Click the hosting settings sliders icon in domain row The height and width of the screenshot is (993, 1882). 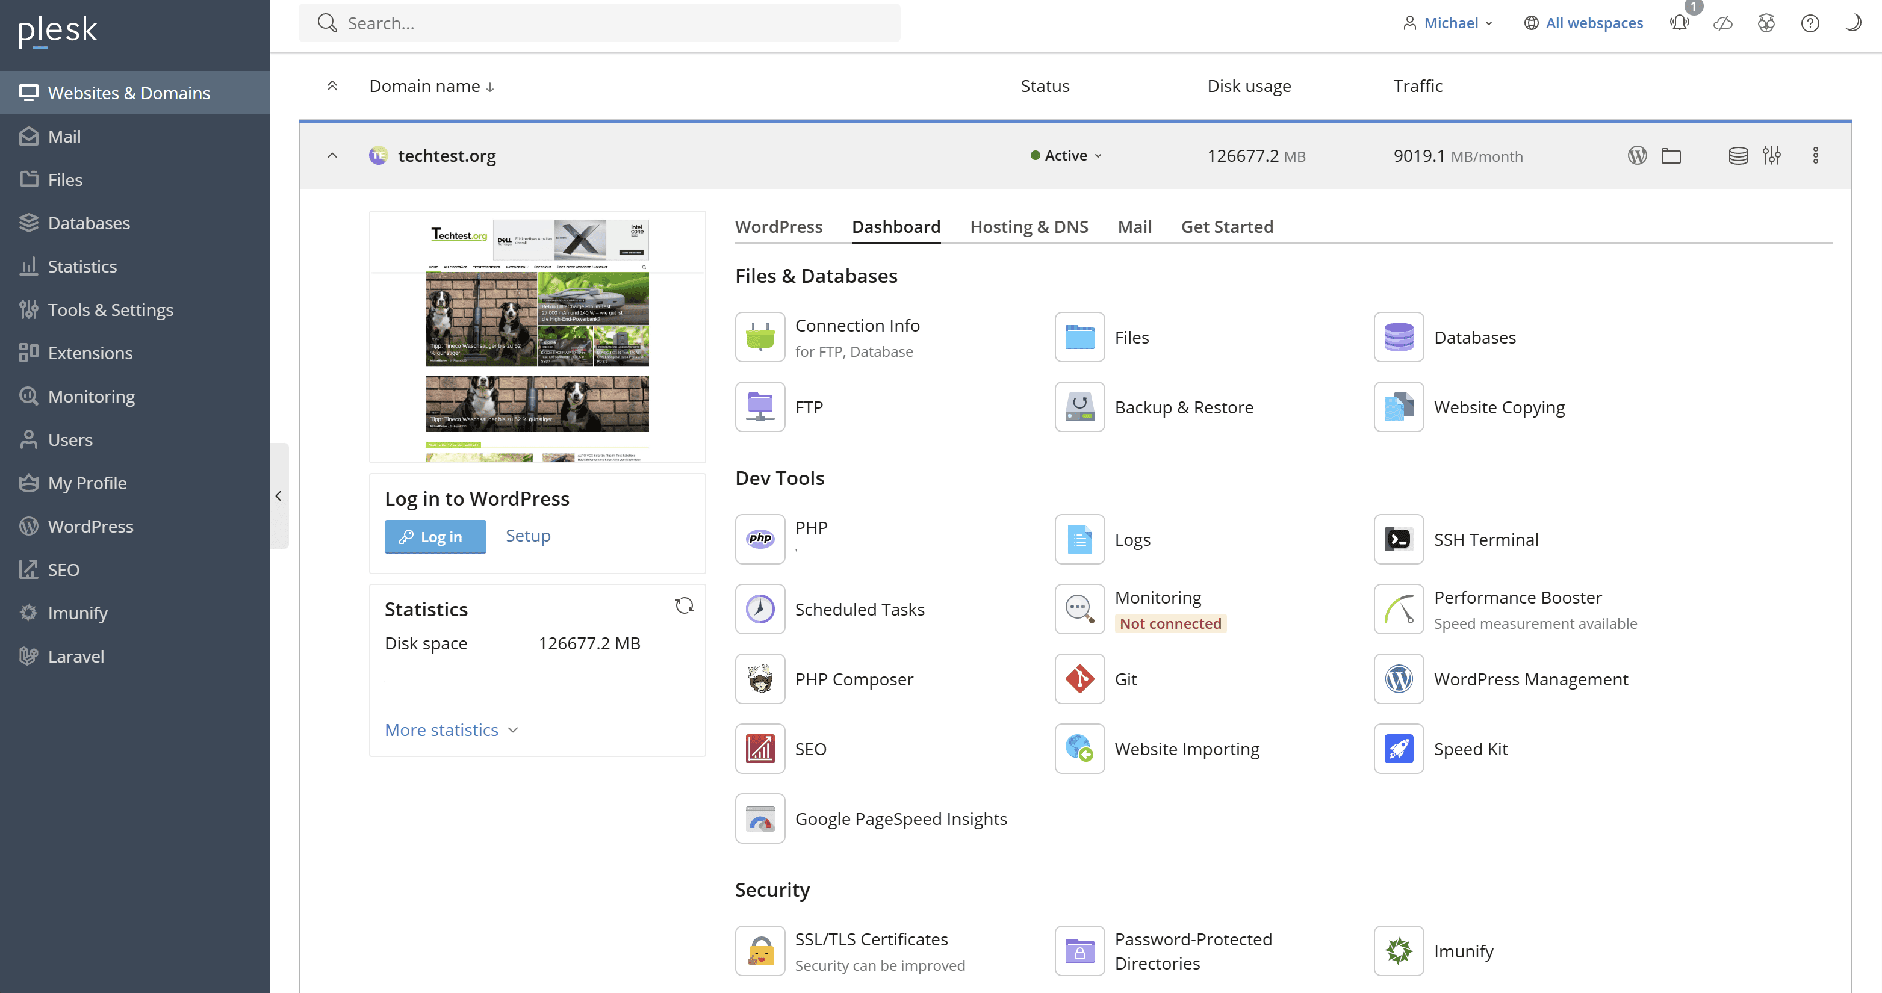(1772, 155)
